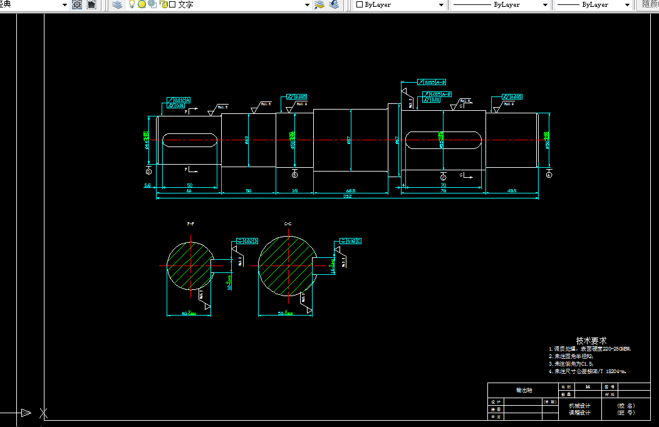Select dimension text 35

(294, 190)
